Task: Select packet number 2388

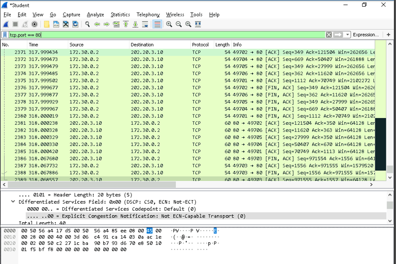Action: tap(188, 173)
